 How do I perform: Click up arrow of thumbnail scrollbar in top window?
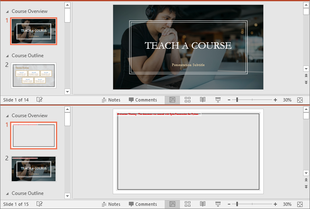pos(67,5)
